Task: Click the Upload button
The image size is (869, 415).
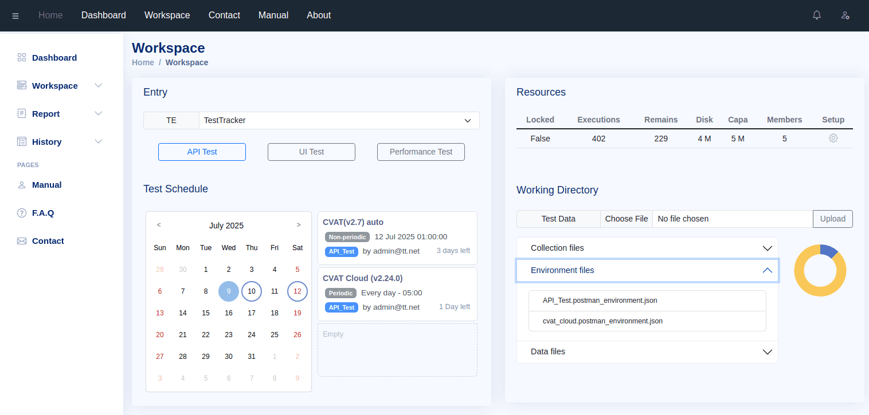Action: click(x=832, y=219)
